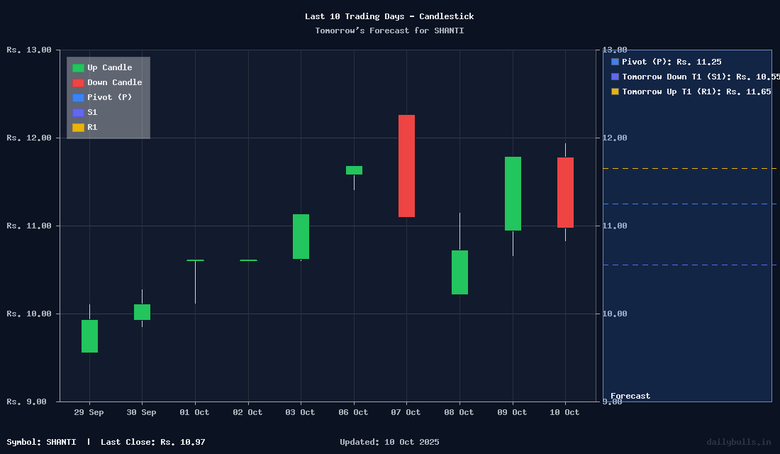
Task: Click the Pivot (P) Rs. 11.25 forecast marker
Action: click(615, 62)
